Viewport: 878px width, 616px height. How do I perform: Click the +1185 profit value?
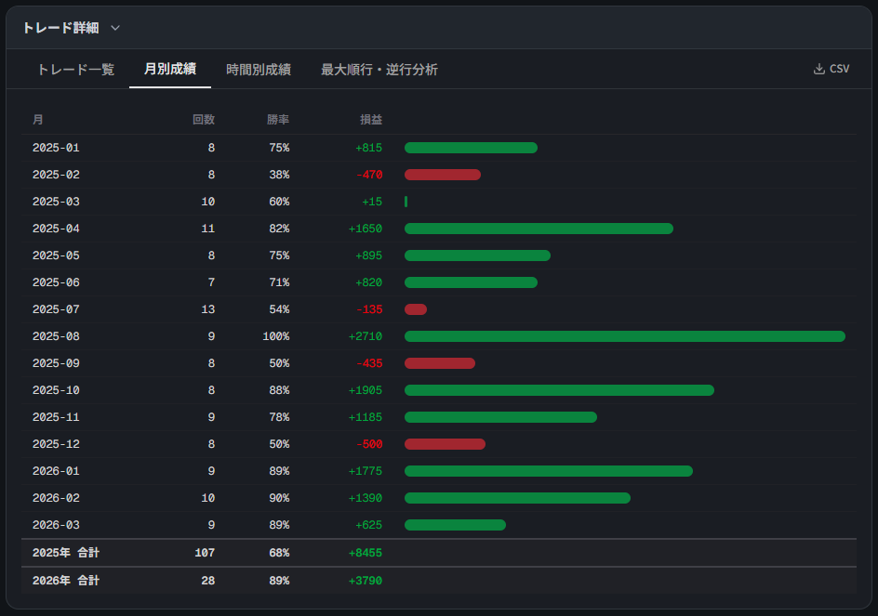366,417
